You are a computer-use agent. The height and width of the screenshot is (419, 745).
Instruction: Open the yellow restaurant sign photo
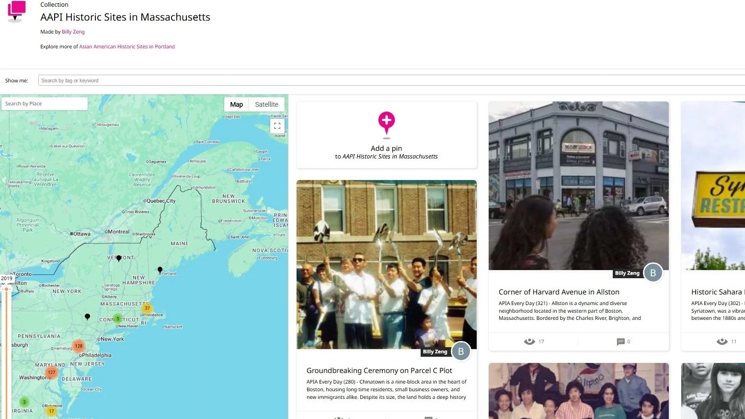click(713, 186)
